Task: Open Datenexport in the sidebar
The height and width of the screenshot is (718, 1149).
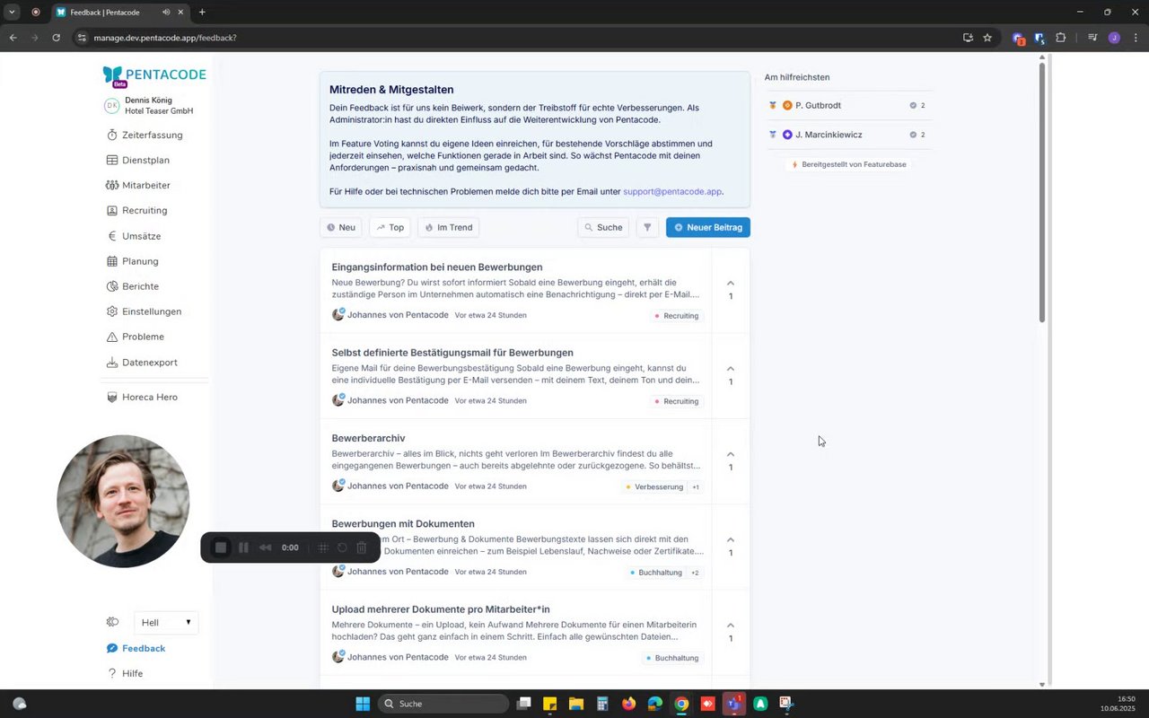Action: pos(142,363)
